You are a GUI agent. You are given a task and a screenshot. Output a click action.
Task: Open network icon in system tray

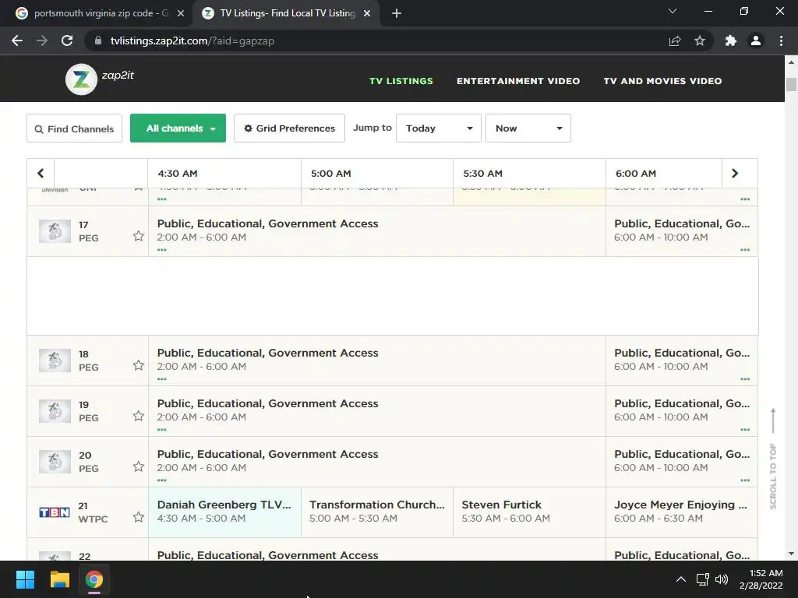(703, 579)
